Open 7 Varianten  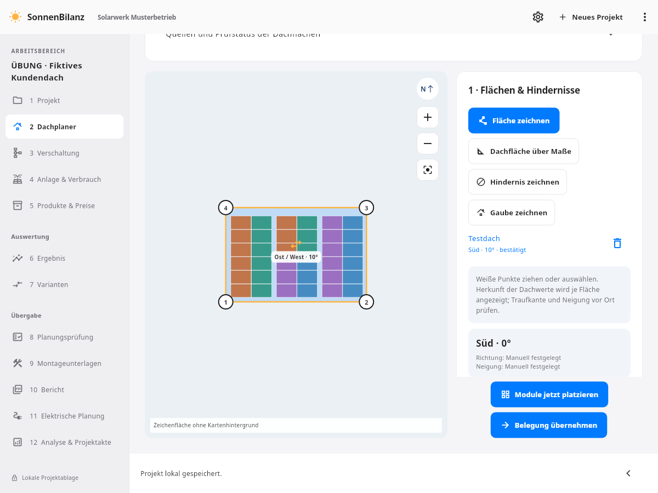pos(65,284)
